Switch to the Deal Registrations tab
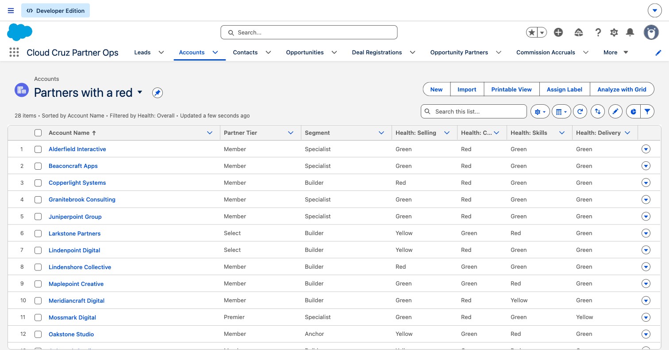 (377, 53)
